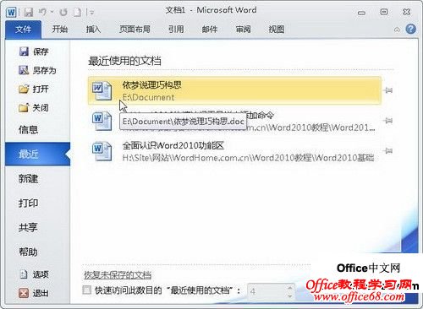Open the Undo history dropdown arrow
This screenshot has width=423, height=309.
click(x=52, y=12)
